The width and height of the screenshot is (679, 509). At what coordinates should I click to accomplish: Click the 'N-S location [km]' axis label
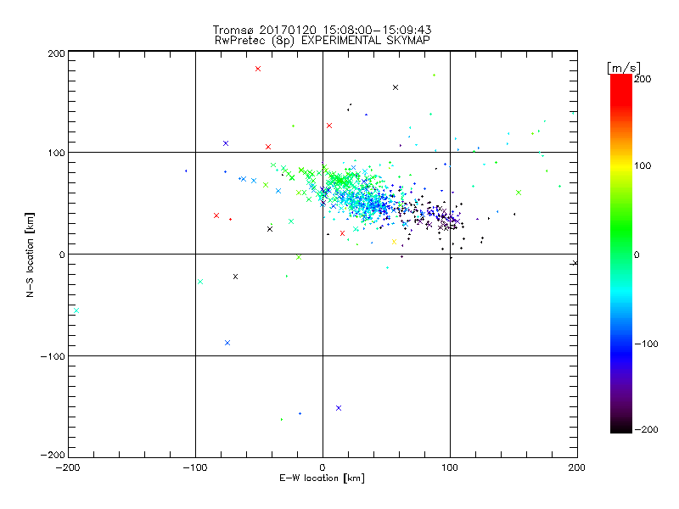tap(30, 255)
